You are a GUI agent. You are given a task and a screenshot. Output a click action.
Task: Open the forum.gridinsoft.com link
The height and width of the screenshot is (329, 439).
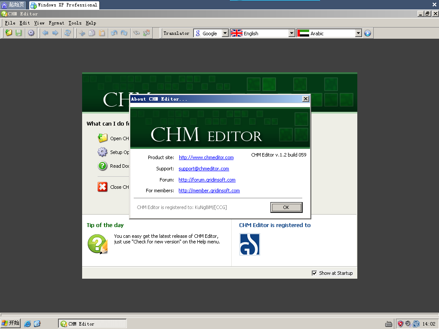pos(207,180)
